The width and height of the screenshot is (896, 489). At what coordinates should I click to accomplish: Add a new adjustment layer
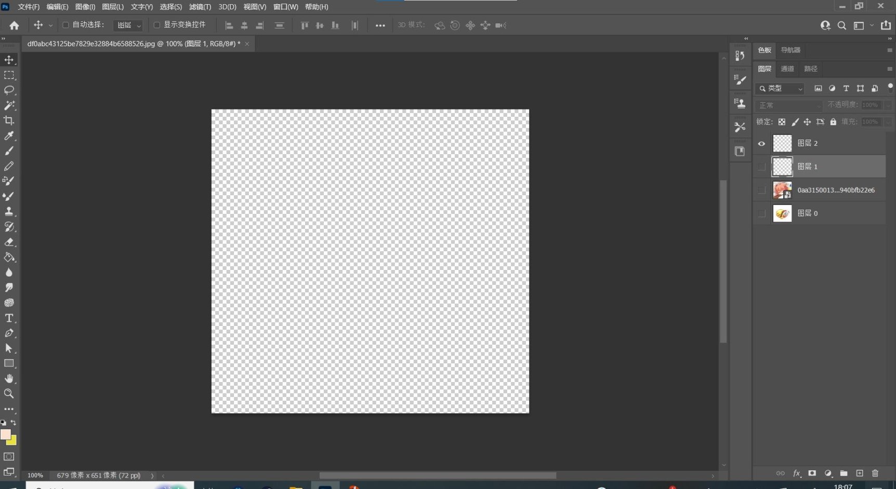coord(828,473)
